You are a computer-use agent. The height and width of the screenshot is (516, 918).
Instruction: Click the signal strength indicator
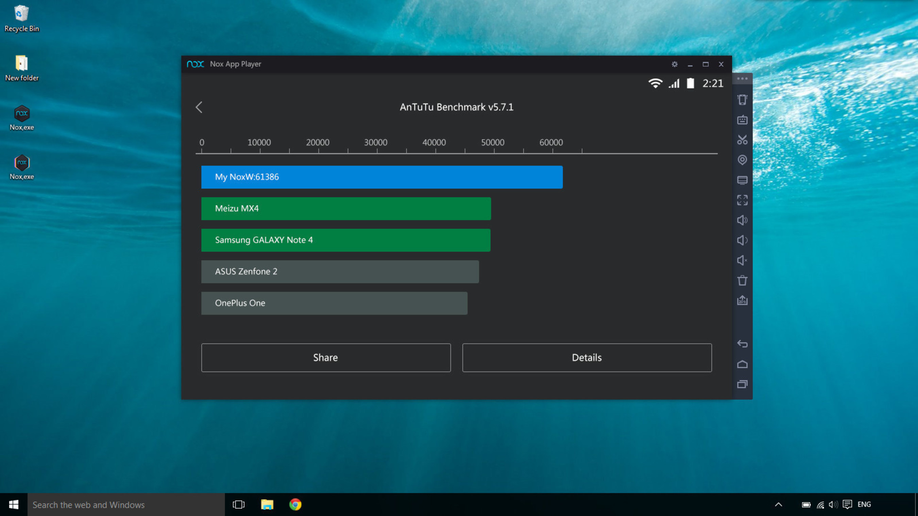tap(677, 83)
